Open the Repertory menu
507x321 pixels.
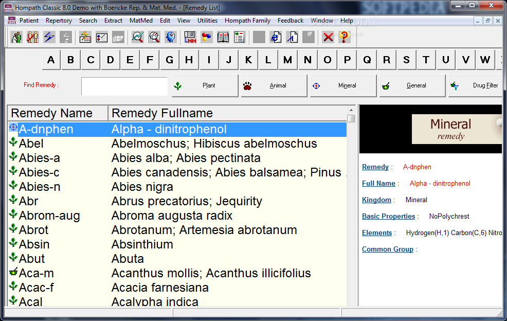(59, 21)
